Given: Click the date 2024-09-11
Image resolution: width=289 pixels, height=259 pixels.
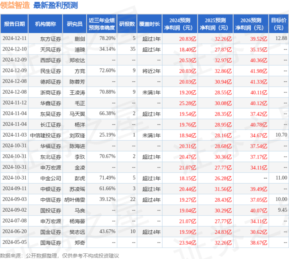Looking at the screenshot, I should tap(14, 189).
